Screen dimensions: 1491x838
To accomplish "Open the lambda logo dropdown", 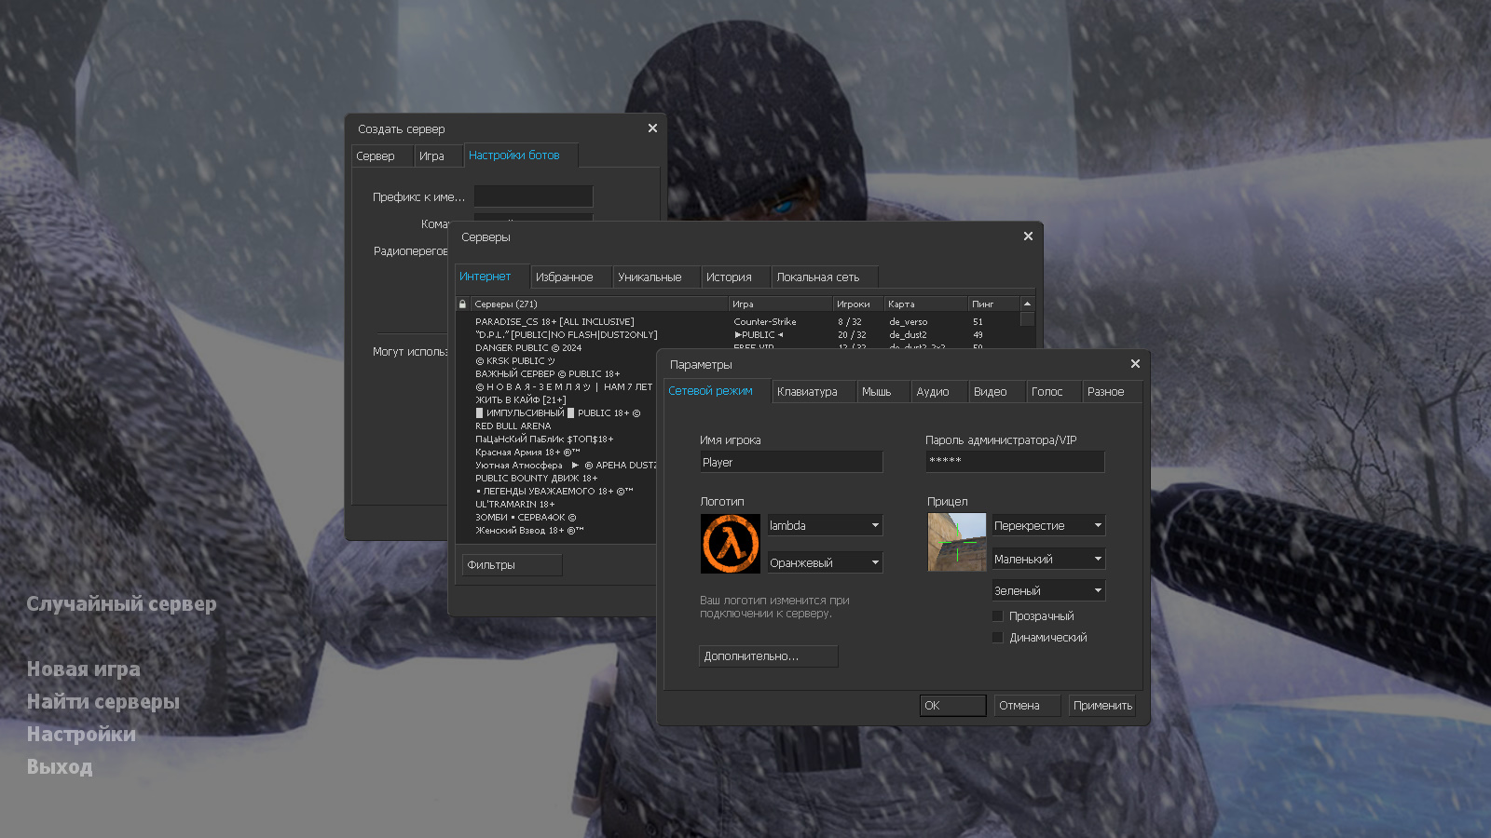I will (824, 526).
